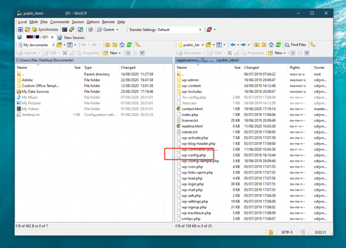Click the local panel home folder icon
Viewport: 346px width, 248px height.
coord(122,45)
